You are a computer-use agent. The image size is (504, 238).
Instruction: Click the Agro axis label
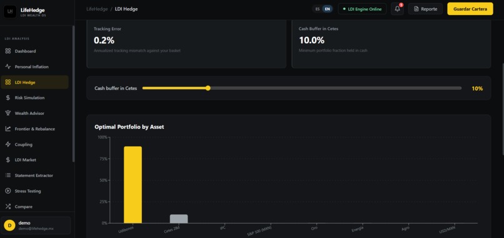click(405, 228)
